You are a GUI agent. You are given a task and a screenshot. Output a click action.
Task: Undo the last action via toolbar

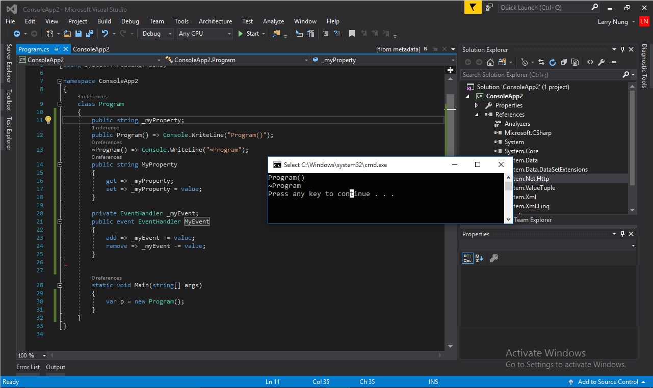(x=105, y=34)
